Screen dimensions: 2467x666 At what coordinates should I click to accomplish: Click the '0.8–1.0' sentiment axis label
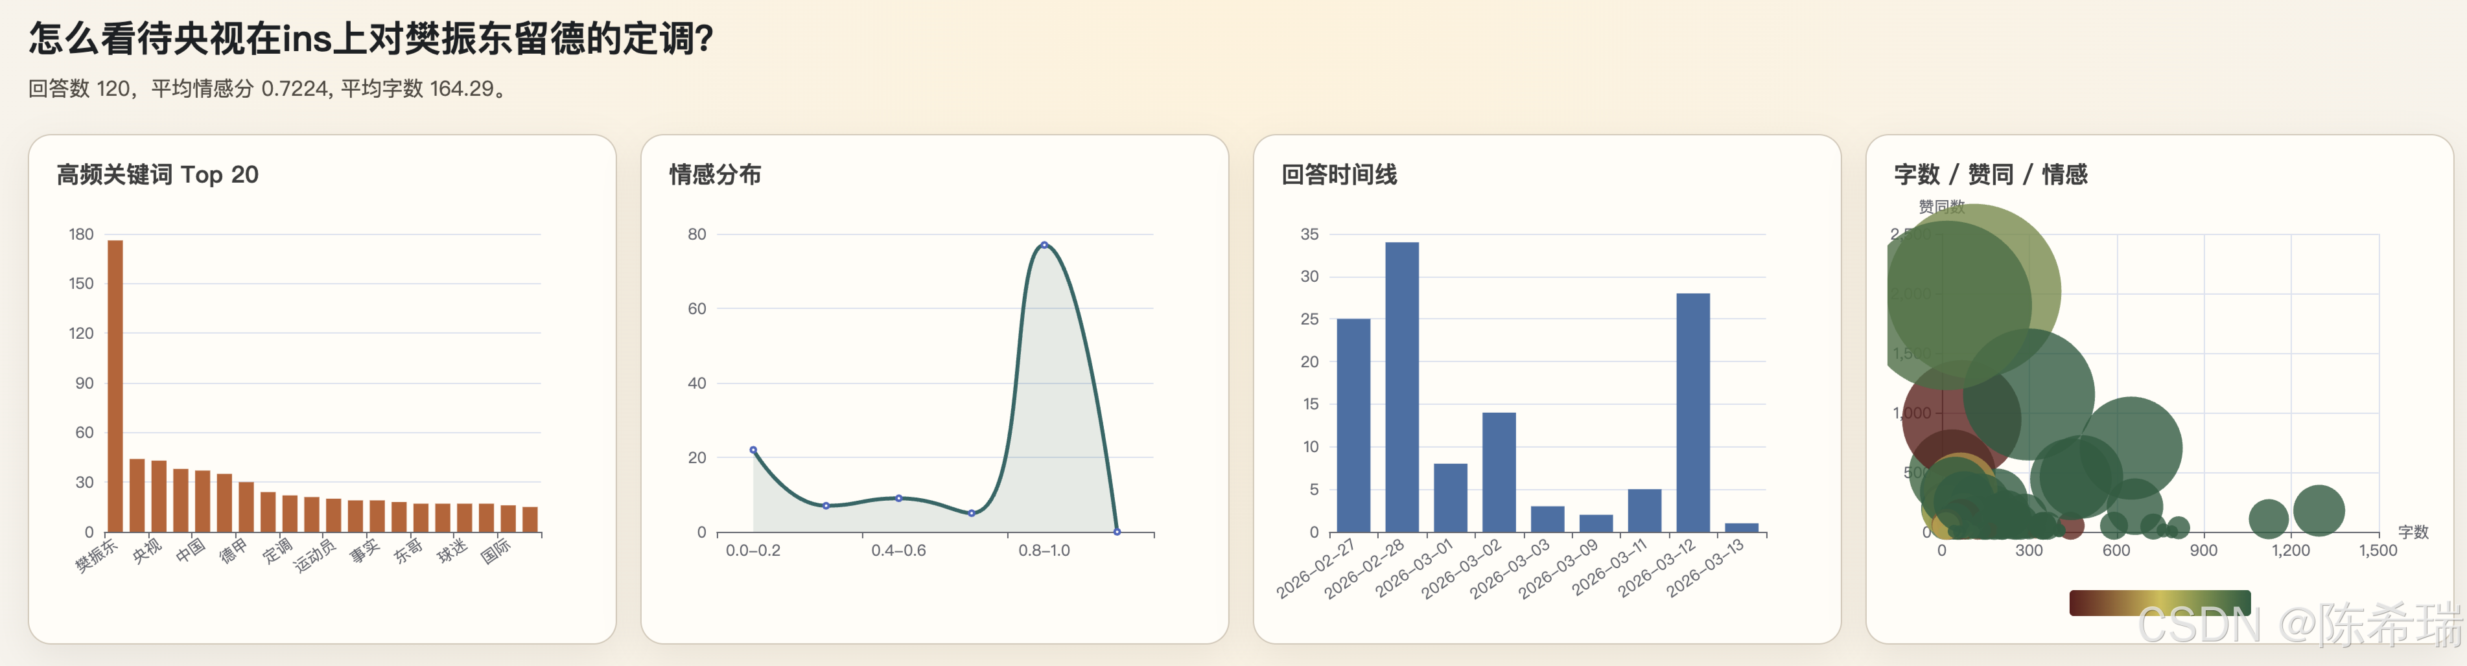point(1044,550)
